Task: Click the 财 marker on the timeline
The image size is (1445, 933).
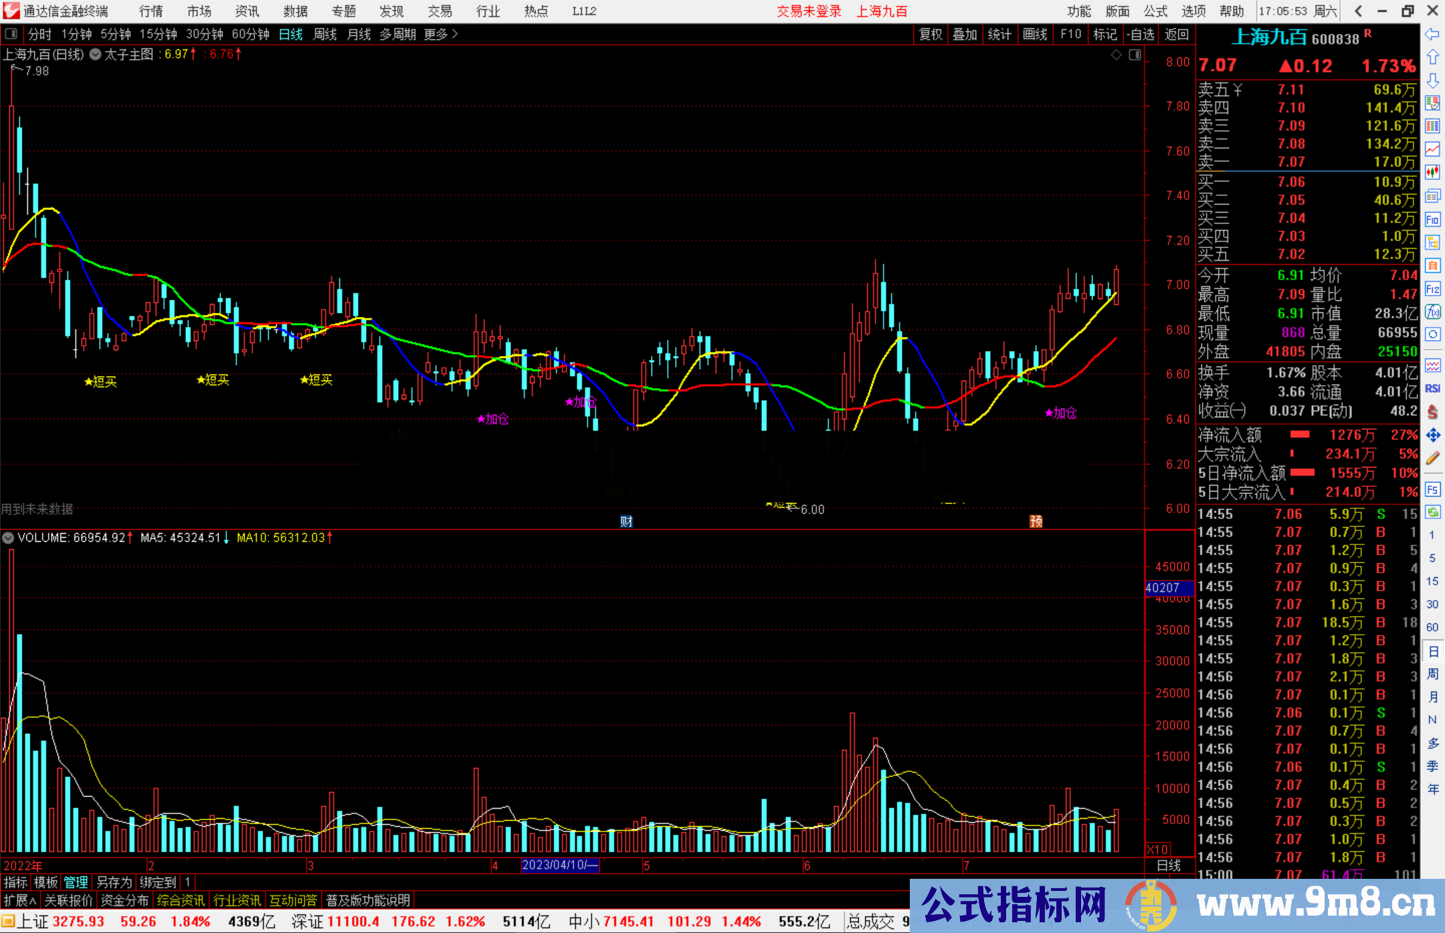Action: point(626,521)
